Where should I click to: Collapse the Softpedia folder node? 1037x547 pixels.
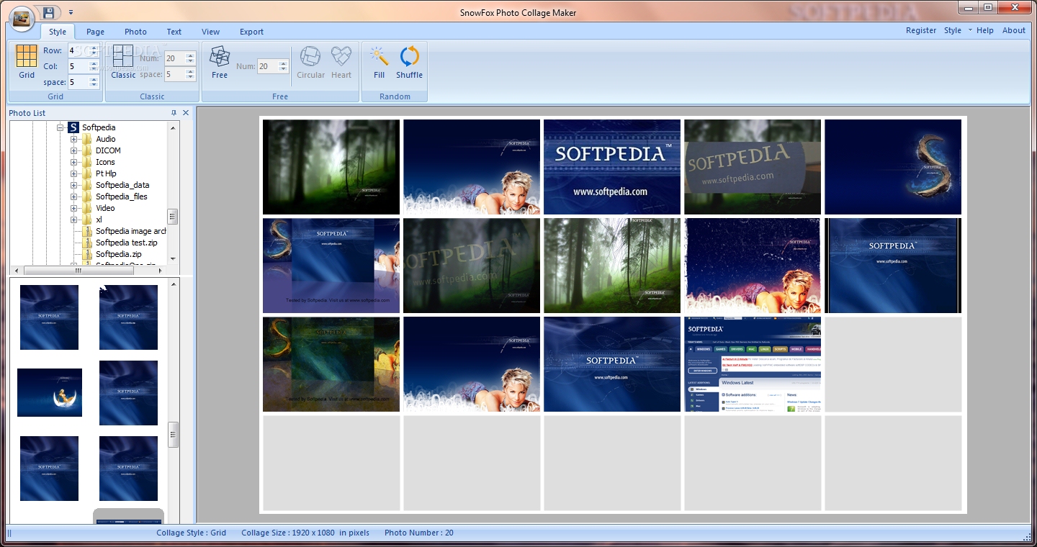click(x=61, y=127)
